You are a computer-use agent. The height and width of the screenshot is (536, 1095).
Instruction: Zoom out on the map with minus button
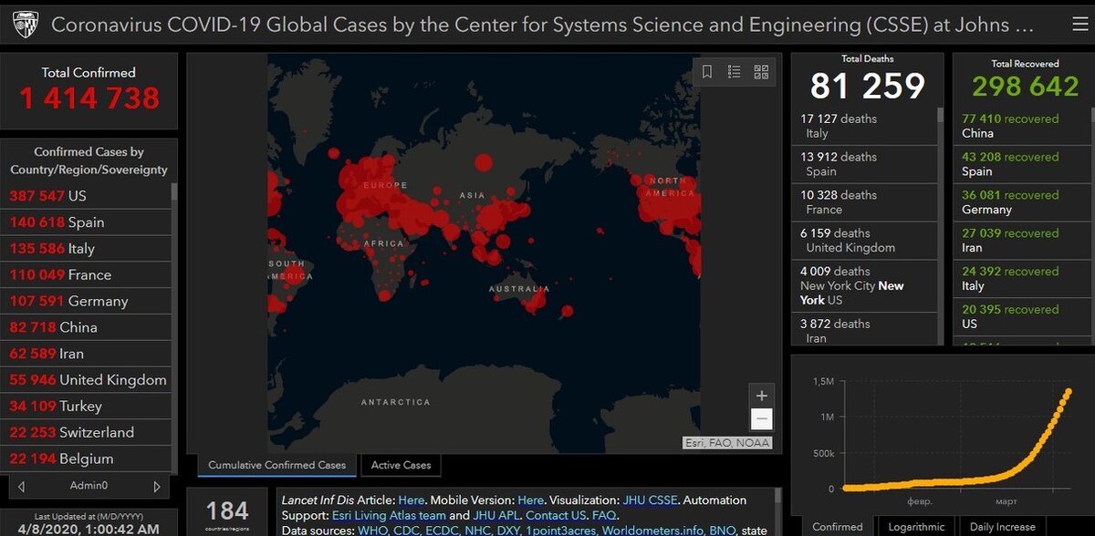click(761, 419)
